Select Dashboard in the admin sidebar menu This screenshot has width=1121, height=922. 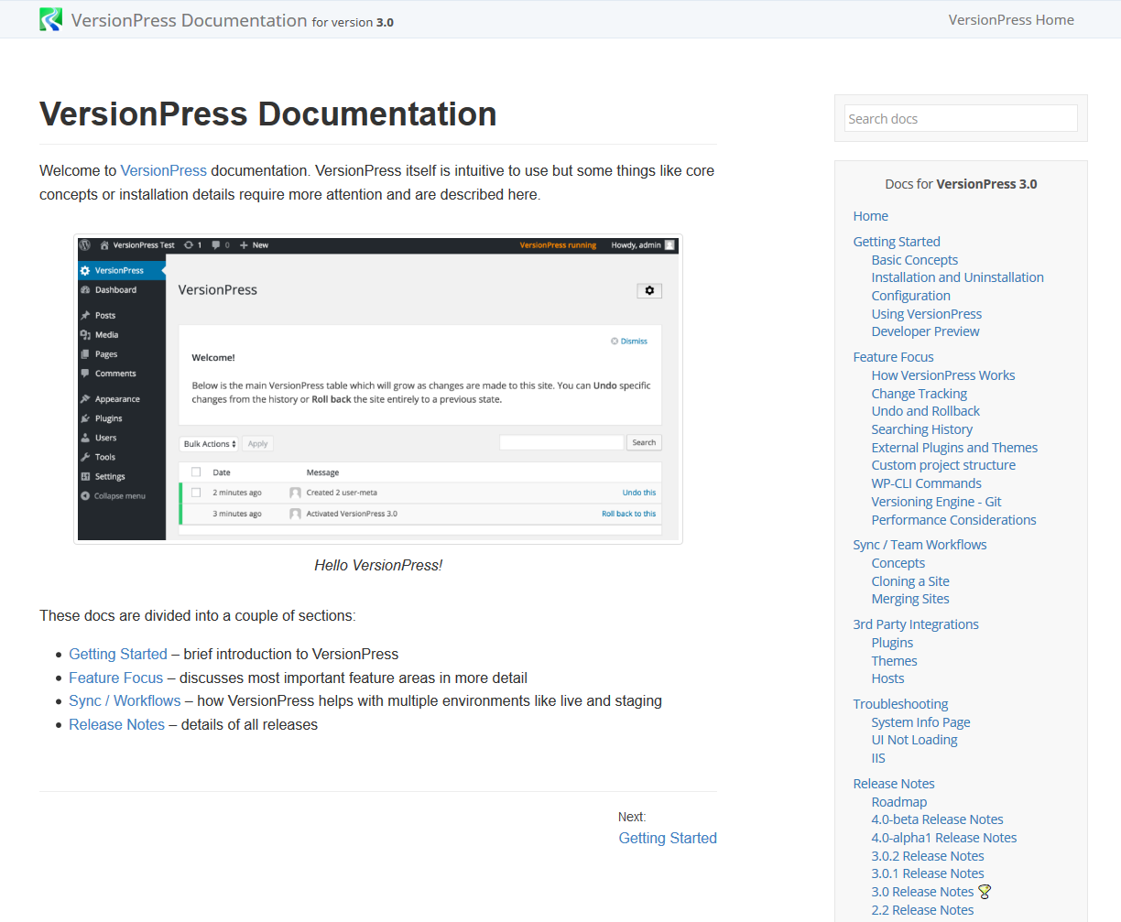[x=112, y=290]
